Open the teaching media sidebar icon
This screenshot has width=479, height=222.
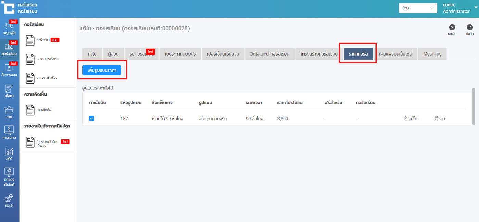pyautogui.click(x=9, y=70)
